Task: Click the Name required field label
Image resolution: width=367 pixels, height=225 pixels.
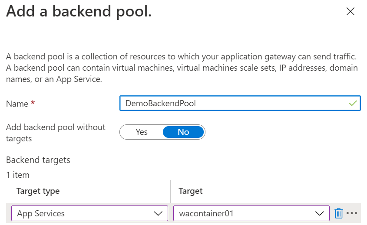Action: [20, 104]
